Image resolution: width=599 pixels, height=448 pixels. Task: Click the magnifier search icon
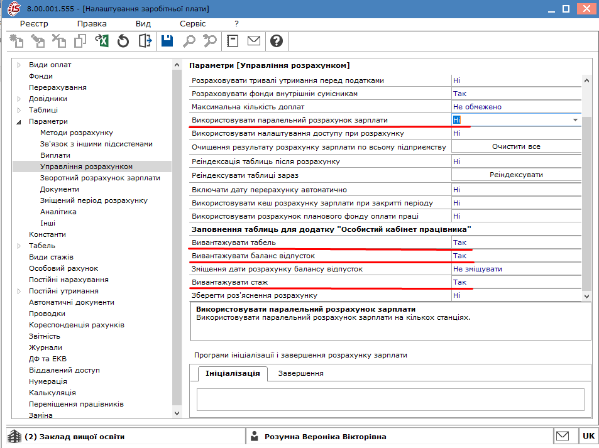click(189, 41)
